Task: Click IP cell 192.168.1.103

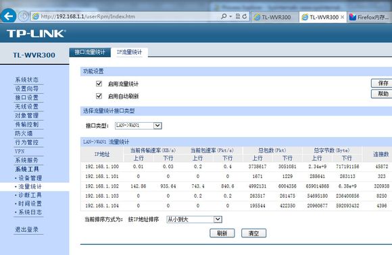Action: coord(102,196)
